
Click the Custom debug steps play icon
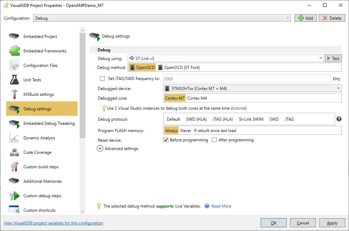(14, 196)
